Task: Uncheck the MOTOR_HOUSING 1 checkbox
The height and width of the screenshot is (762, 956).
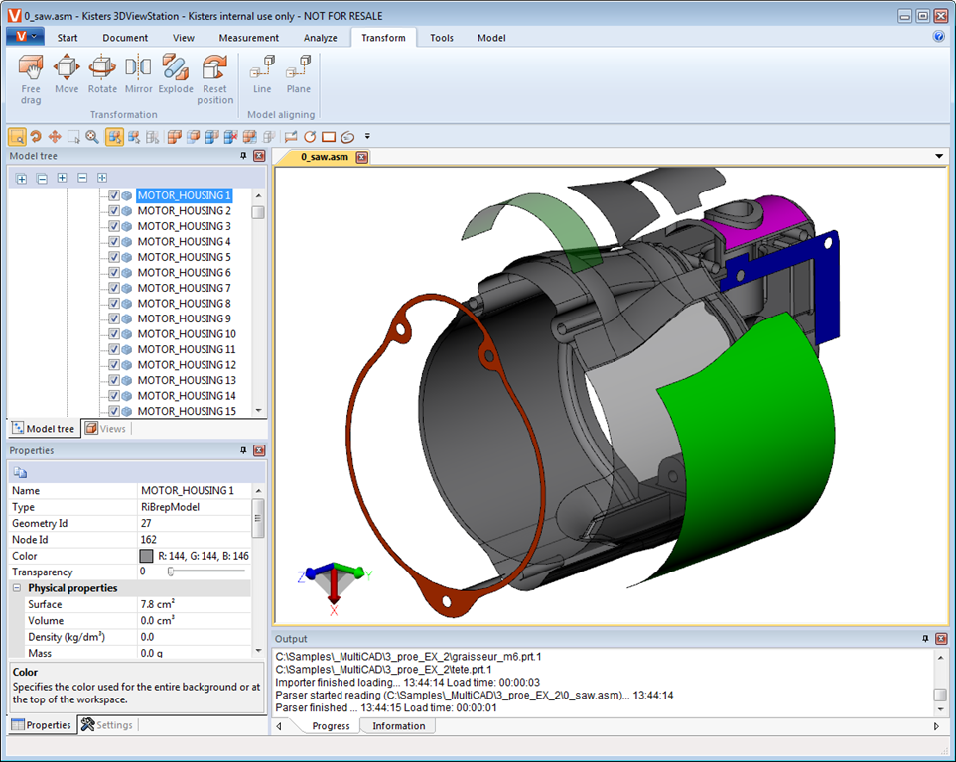Action: [114, 196]
